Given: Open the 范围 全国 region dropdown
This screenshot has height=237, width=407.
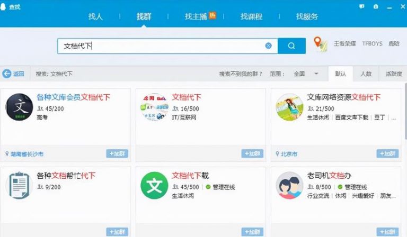Looking at the screenshot, I should 307,74.
